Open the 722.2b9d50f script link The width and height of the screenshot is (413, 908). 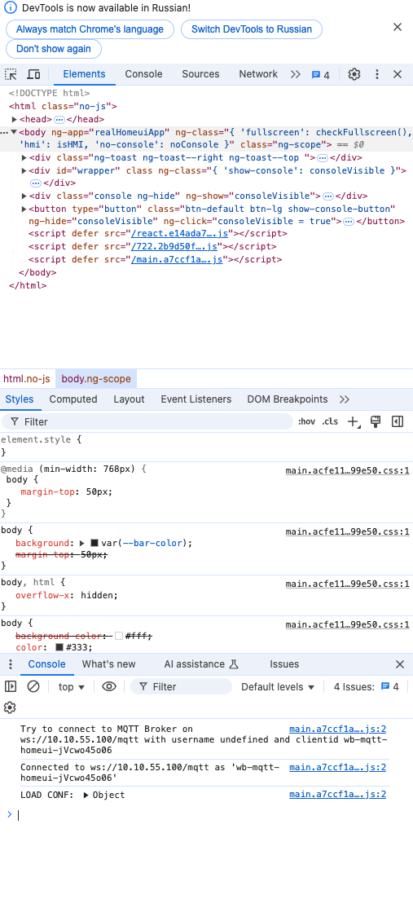[x=174, y=246]
